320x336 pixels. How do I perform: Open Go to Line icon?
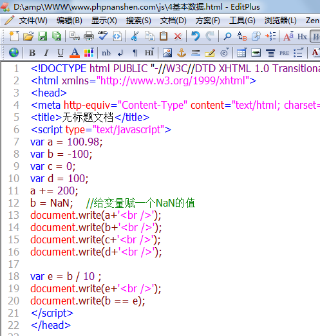270,36
